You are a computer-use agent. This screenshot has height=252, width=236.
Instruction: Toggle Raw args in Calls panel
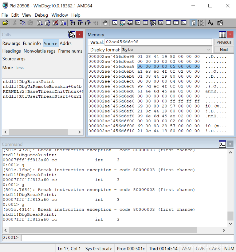click(11, 43)
